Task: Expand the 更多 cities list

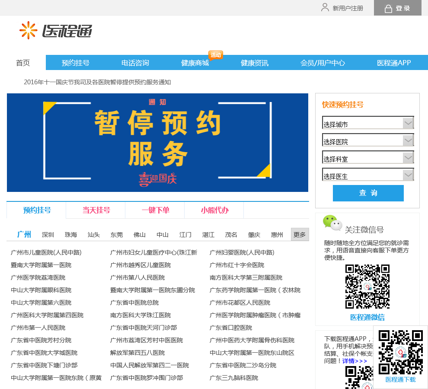Action: [300, 235]
